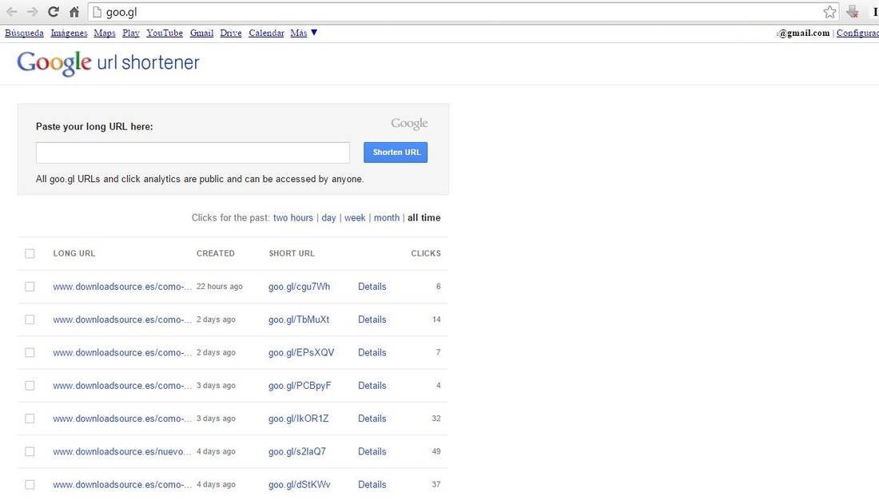Click the CLICKS column header
Image resolution: width=879 pixels, height=500 pixels.
(x=425, y=253)
